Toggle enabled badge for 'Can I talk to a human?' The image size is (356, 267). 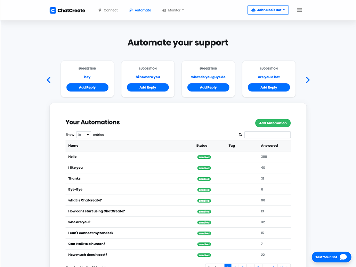coord(204,244)
